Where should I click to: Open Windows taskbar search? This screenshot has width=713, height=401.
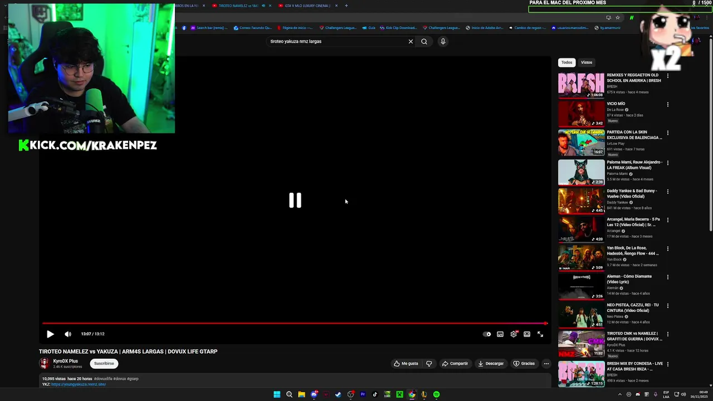(x=289, y=394)
